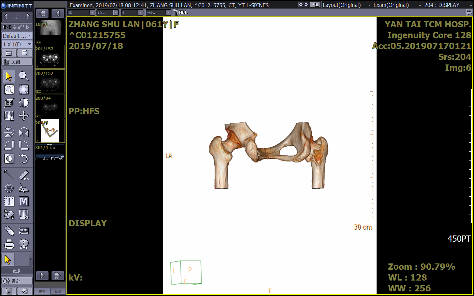
Task: Choose the 2D ruler measurement tool
Action: [x=23, y=175]
